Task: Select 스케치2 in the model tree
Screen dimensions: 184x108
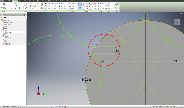Action: coord(9,32)
